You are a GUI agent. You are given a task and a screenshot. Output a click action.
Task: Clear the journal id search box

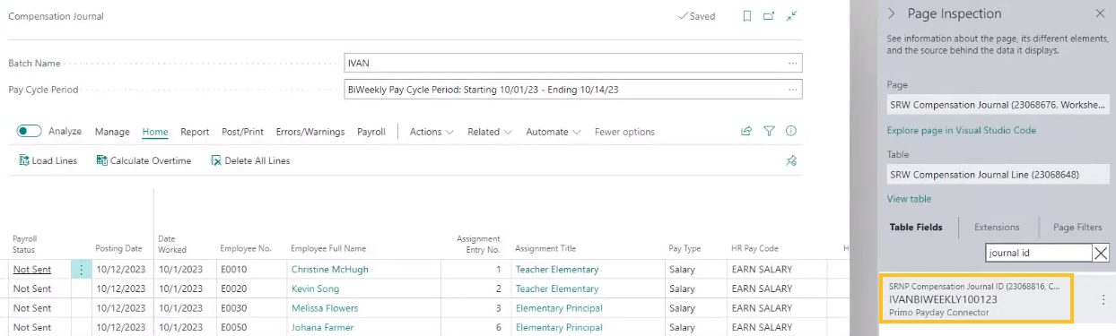1101,253
